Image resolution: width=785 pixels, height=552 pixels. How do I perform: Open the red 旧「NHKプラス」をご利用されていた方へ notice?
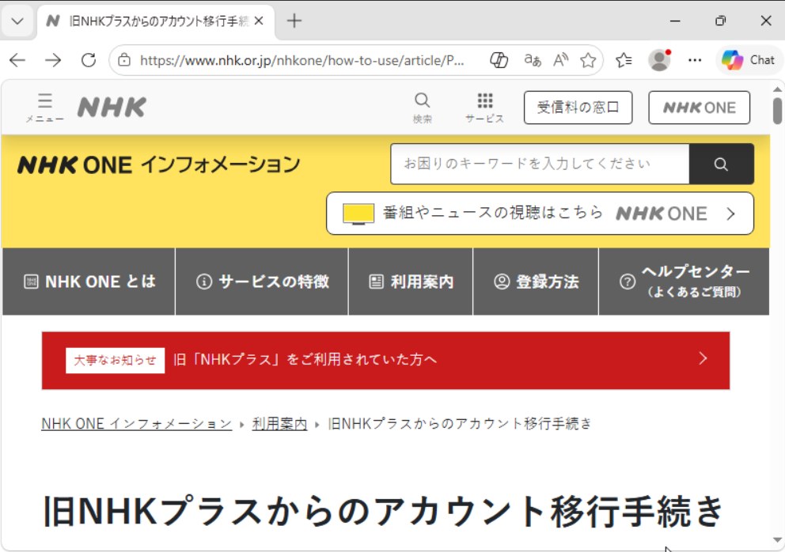click(x=385, y=361)
